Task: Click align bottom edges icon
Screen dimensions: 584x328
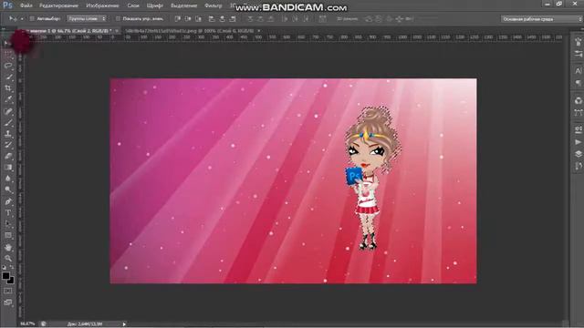Action: [199, 18]
